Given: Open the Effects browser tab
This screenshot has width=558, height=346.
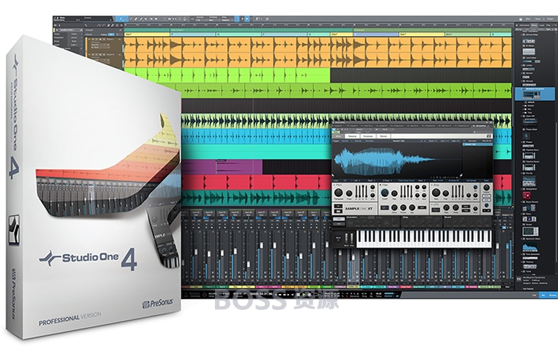Looking at the screenshot, I should [534, 25].
